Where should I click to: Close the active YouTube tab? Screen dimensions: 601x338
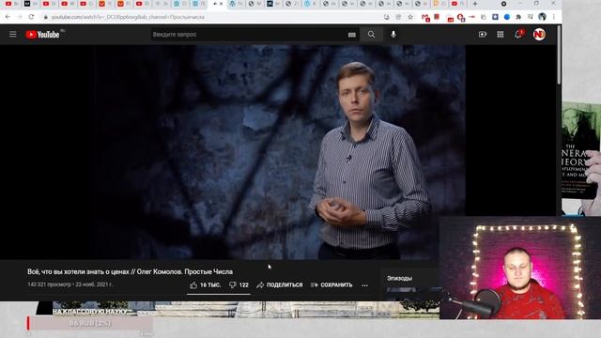click(x=222, y=4)
